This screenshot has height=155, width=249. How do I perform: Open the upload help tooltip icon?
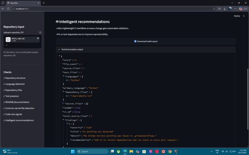(x=40, y=32)
